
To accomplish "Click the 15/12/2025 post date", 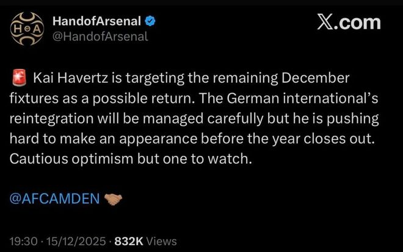I will pos(73,241).
